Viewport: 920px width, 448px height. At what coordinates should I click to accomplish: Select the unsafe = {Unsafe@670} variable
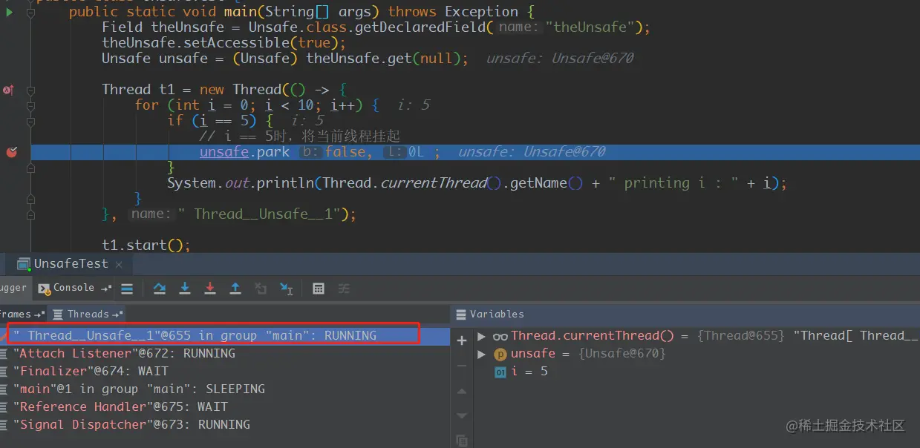coord(696,354)
